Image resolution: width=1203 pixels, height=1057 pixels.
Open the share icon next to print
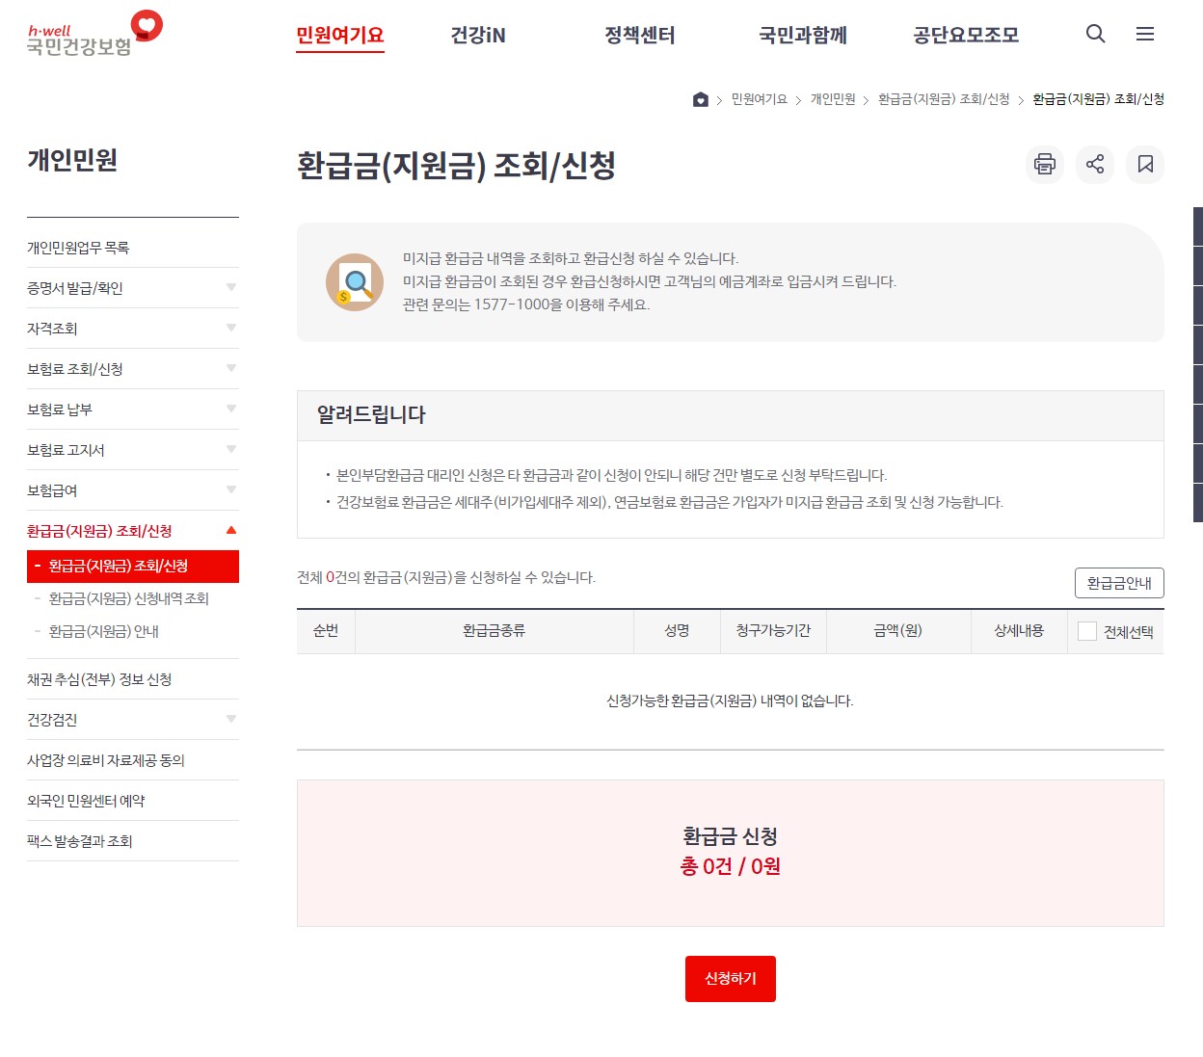pos(1094,165)
